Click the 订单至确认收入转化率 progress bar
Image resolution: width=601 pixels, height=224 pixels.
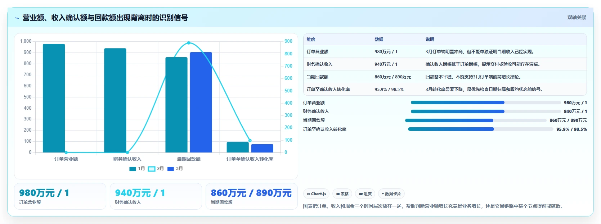(480, 129)
